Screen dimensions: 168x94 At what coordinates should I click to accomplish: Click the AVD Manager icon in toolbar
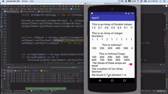[x=73, y=6]
